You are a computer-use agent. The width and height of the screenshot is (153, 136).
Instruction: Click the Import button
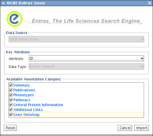[141, 128]
